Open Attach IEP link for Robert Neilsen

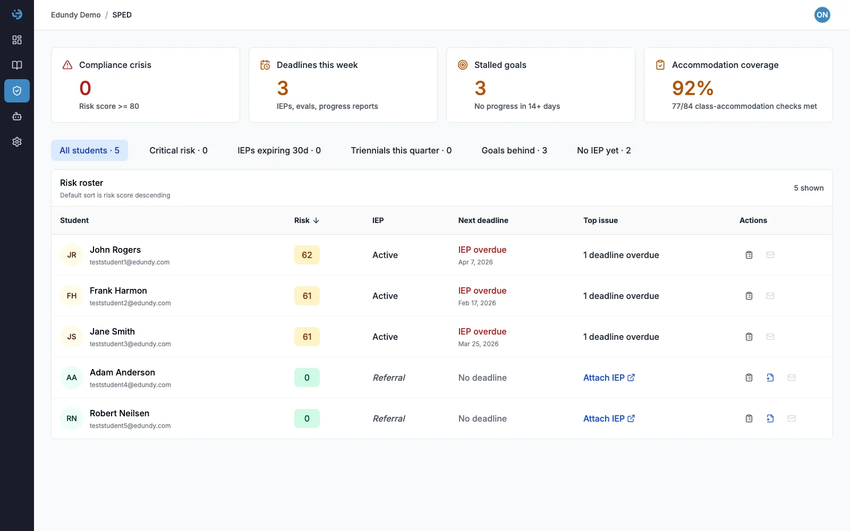609,418
